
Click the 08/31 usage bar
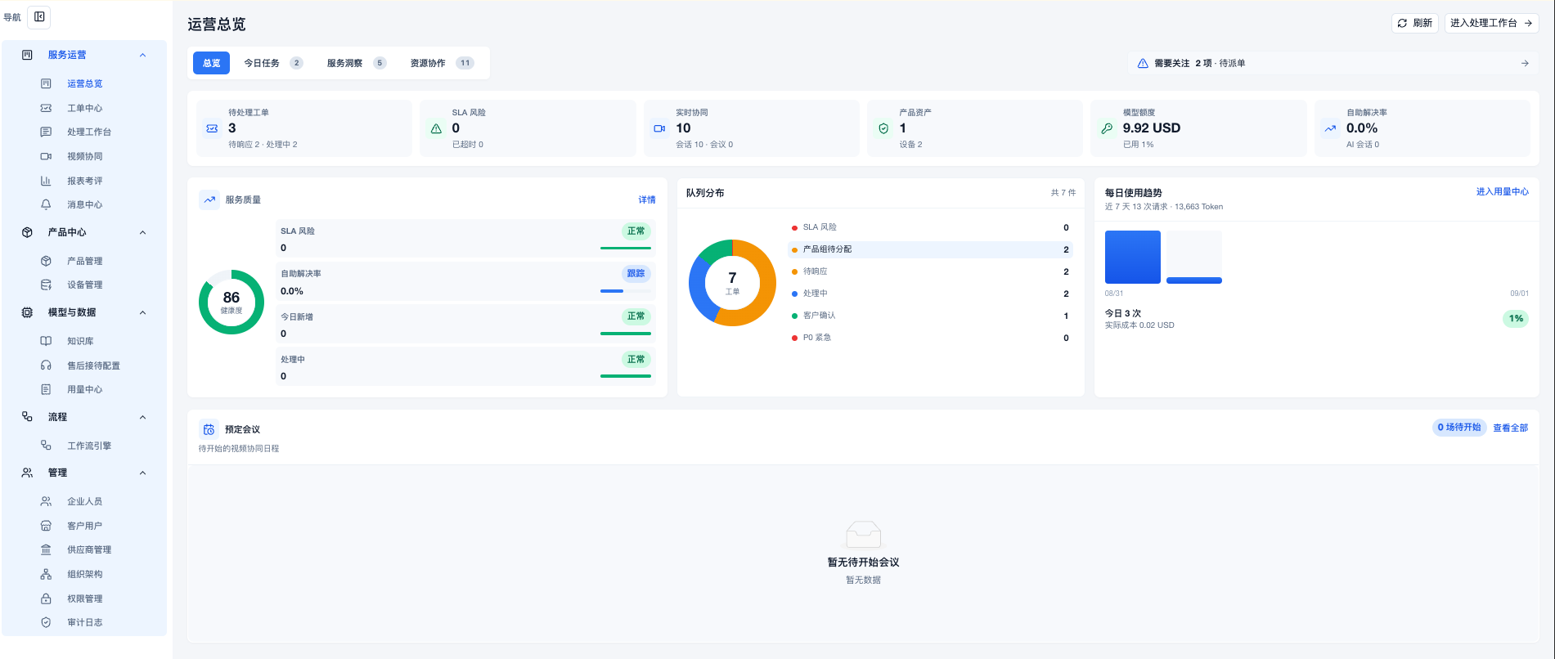click(1133, 257)
